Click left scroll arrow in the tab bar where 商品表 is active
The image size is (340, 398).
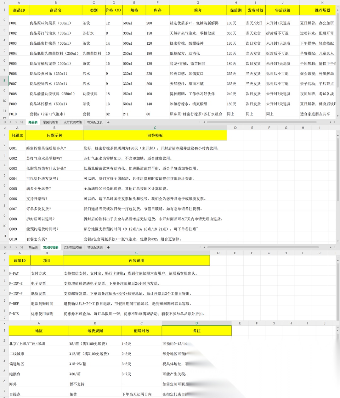[204, 122]
